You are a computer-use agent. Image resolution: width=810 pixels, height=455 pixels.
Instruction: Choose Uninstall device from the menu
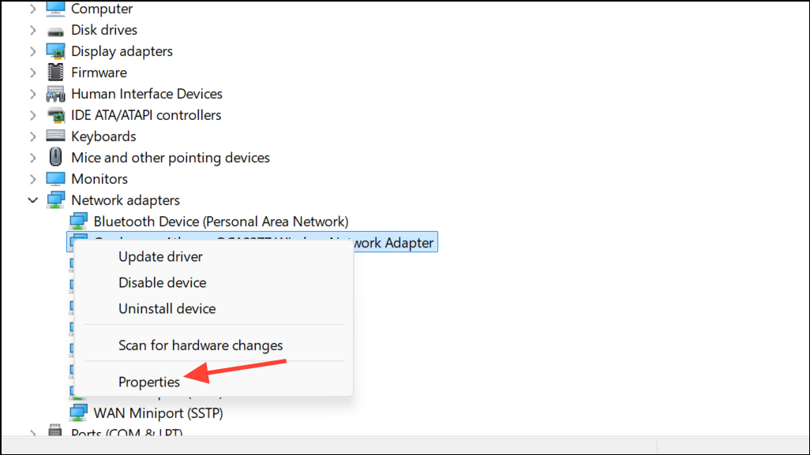coord(167,308)
